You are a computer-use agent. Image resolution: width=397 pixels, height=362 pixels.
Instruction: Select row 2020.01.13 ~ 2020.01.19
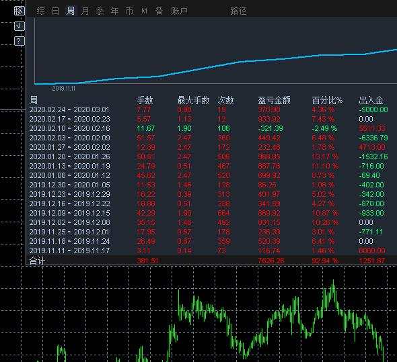click(x=211, y=166)
